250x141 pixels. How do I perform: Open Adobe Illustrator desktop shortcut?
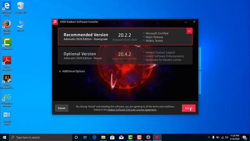click(7, 81)
